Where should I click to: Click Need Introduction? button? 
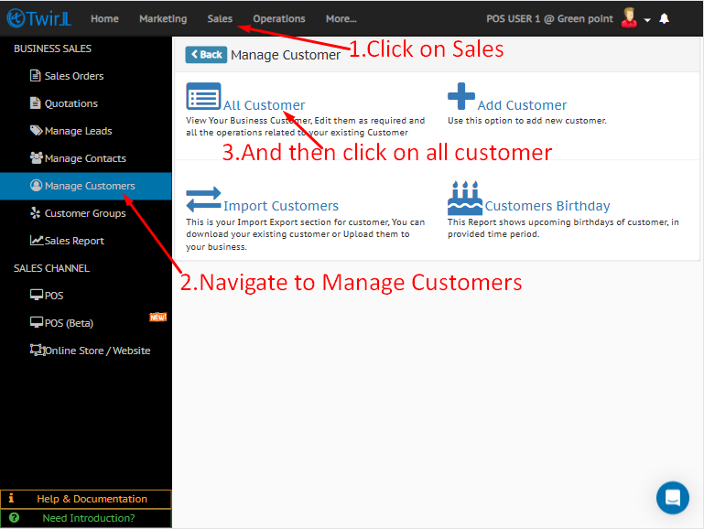click(86, 518)
